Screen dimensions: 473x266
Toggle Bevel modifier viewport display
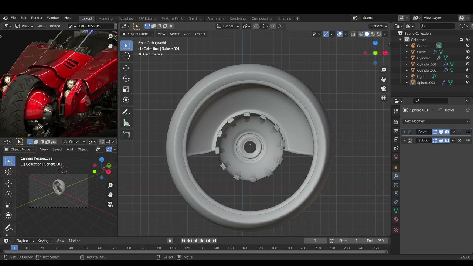coord(441,132)
